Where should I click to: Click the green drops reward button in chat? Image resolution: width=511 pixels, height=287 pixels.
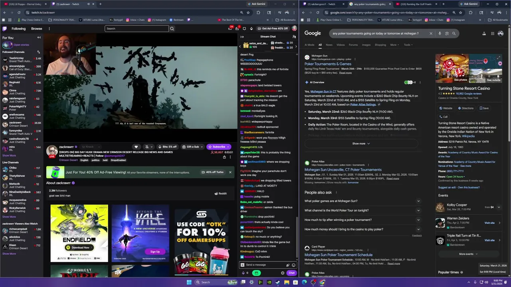coord(256,273)
